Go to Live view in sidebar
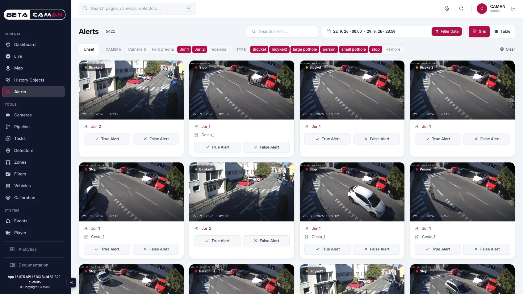The image size is (523, 294). [x=34, y=56]
